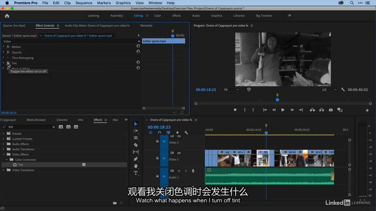The height and width of the screenshot is (211, 376).
Task: Open the Sequence menu
Action: click(x=84, y=3)
